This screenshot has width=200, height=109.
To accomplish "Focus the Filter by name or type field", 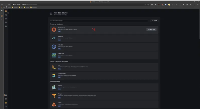I will (99, 21).
